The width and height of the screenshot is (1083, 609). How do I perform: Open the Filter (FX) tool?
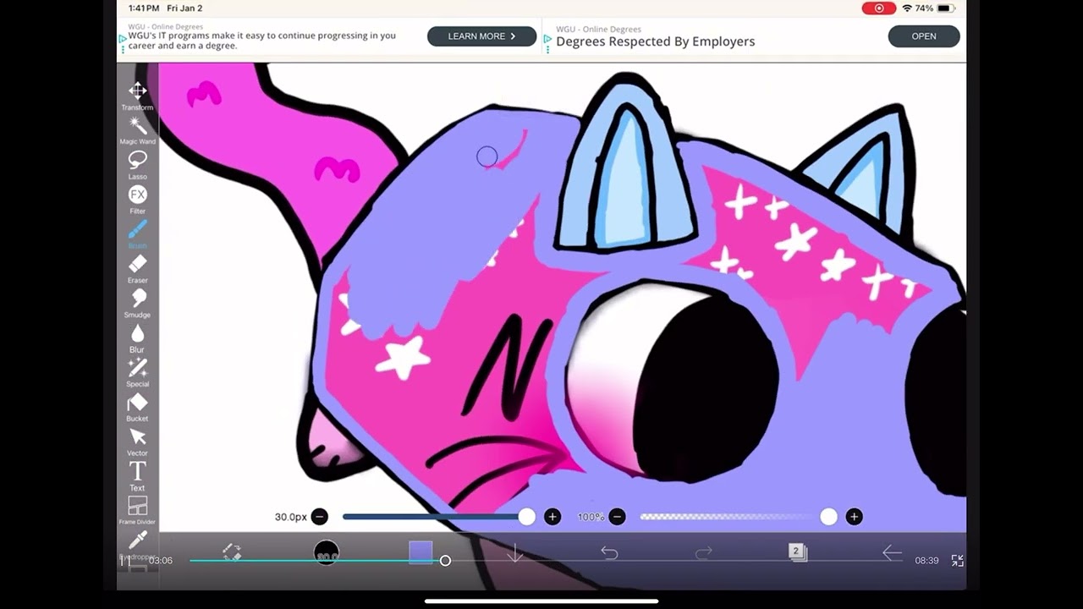137,200
